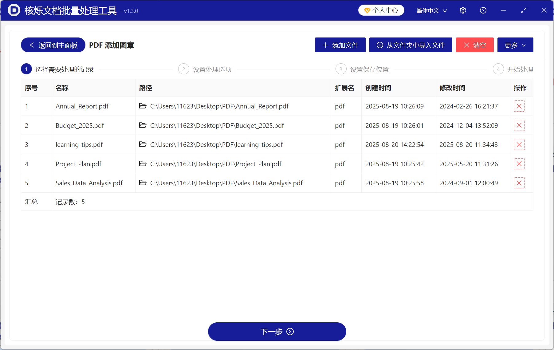The width and height of the screenshot is (554, 350).
Task: Open the help question mark icon
Action: tap(483, 10)
